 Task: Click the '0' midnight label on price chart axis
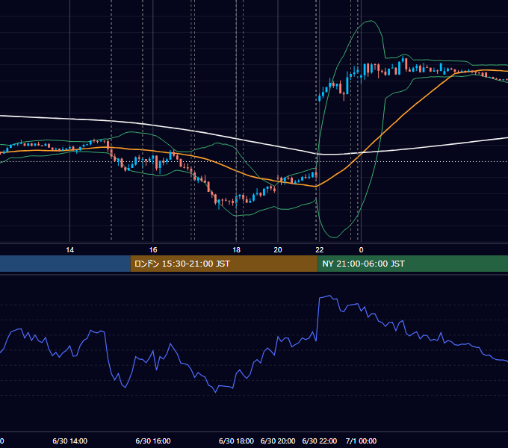pyautogui.click(x=362, y=250)
